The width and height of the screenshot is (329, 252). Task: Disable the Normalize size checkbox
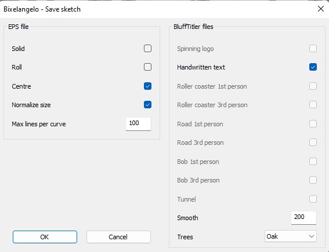tap(147, 104)
